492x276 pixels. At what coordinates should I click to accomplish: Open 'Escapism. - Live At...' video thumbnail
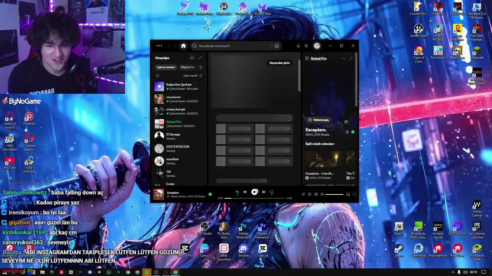pyautogui.click(x=324, y=160)
